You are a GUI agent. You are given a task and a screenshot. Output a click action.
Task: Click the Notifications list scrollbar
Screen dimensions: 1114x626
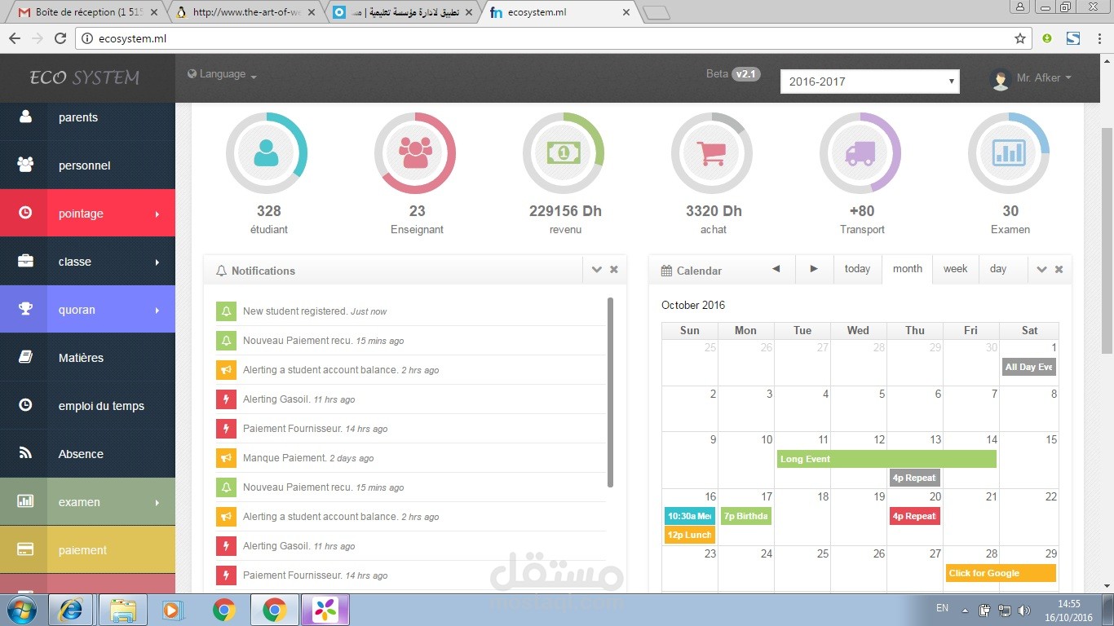[x=610, y=393]
